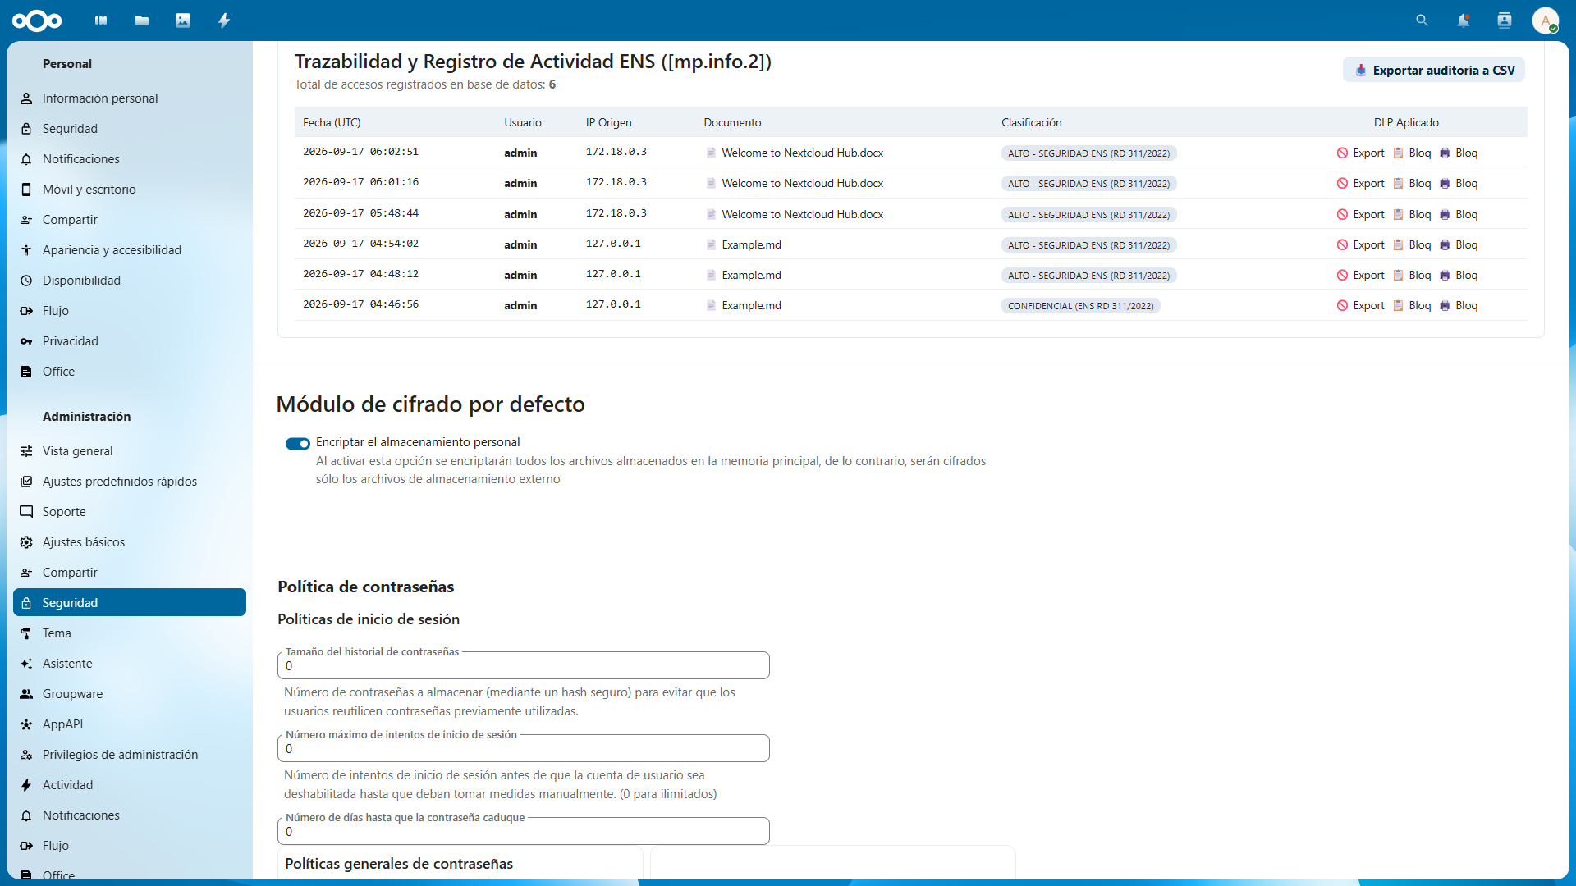Click the CONFIDENCIAL (ENS RD 311/2022) badge
The image size is (1576, 886).
[1080, 306]
